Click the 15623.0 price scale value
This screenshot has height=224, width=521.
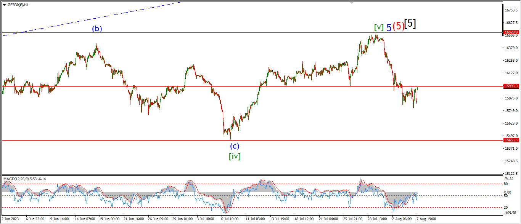(x=511, y=123)
